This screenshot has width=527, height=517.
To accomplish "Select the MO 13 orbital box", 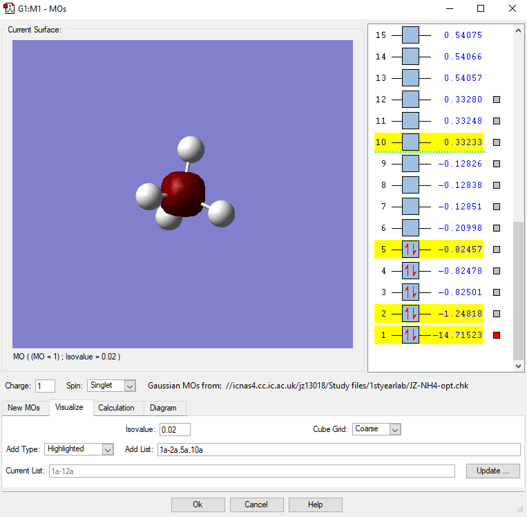I will (x=410, y=78).
